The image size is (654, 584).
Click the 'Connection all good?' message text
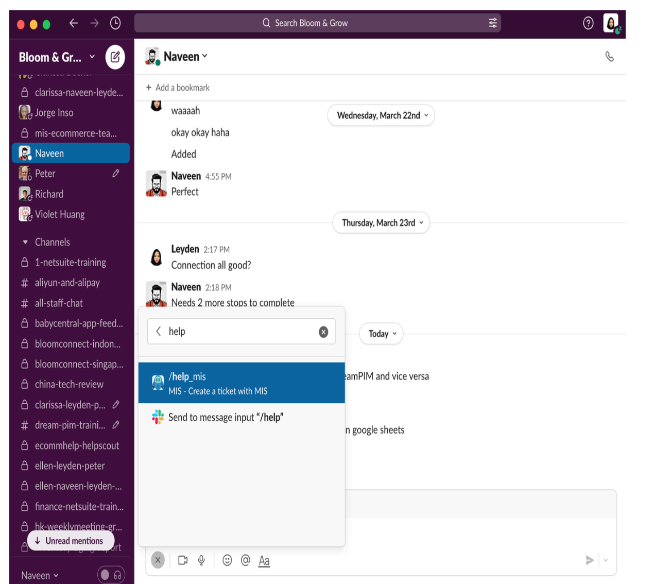pos(211,265)
